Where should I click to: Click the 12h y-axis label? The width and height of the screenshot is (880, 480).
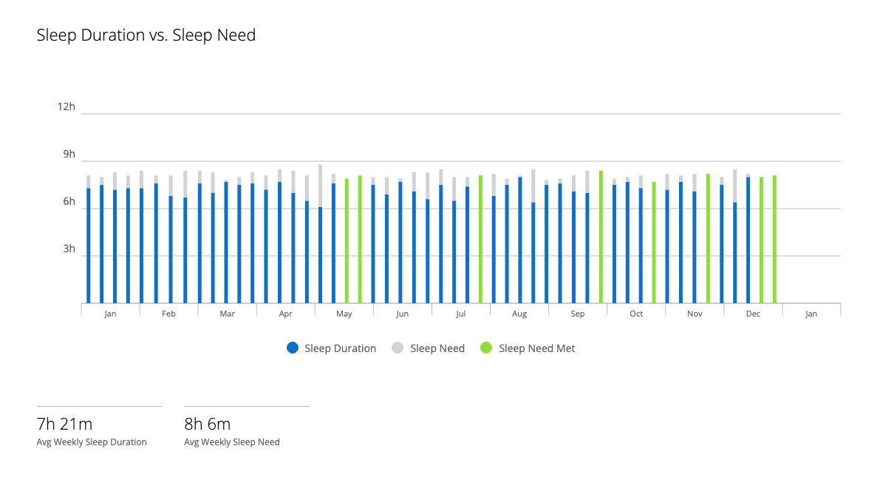tap(66, 107)
